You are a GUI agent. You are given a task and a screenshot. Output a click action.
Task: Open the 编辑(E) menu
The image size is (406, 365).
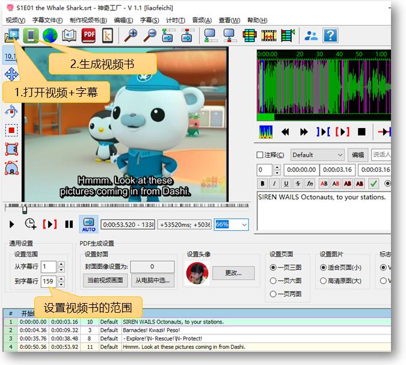pos(123,20)
